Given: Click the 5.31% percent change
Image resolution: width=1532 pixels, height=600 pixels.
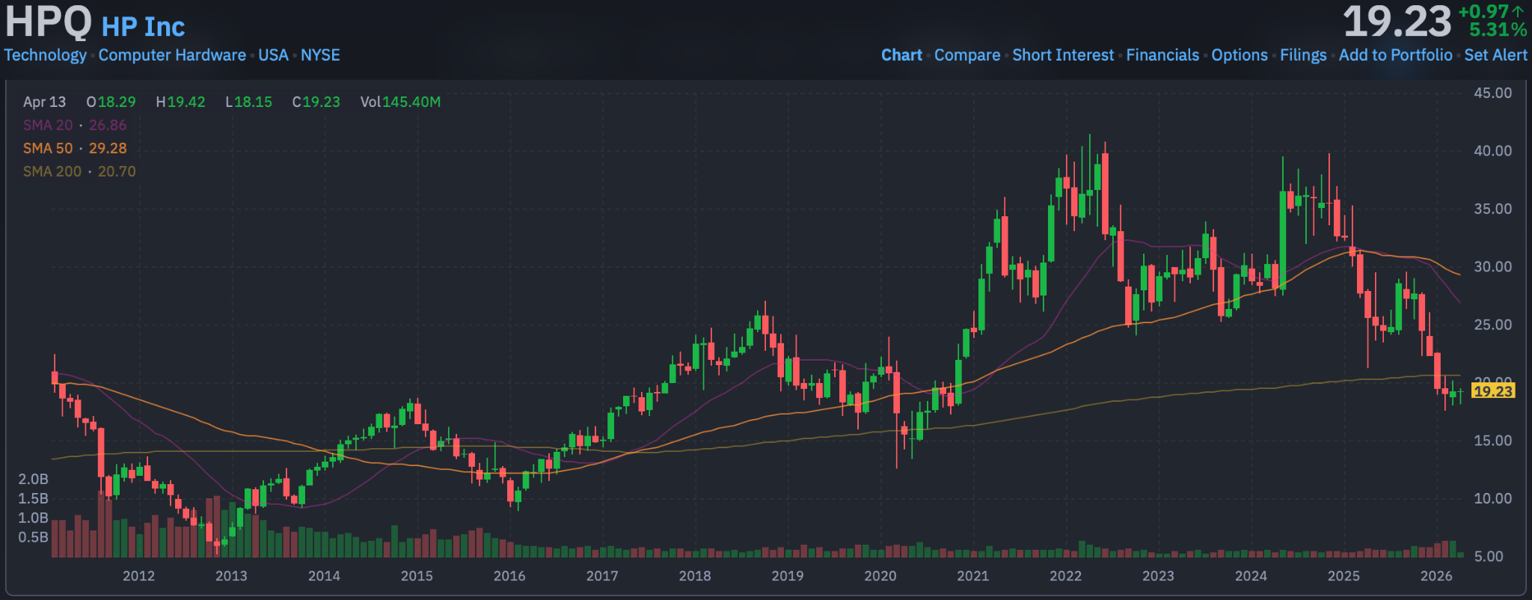Looking at the screenshot, I should click(x=1498, y=30).
